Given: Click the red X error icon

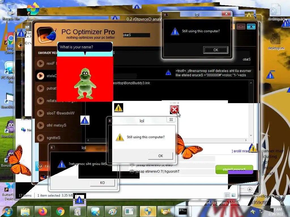Looking at the screenshot, I should 174,110.
